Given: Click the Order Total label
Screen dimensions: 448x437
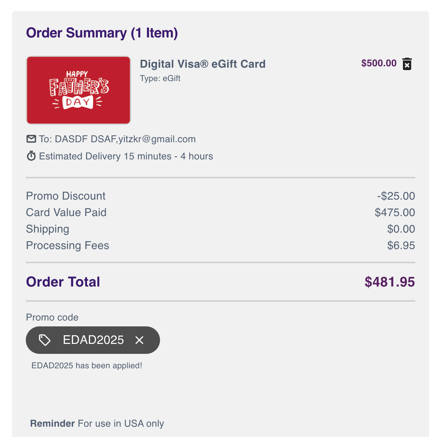Looking at the screenshot, I should click(x=63, y=282).
